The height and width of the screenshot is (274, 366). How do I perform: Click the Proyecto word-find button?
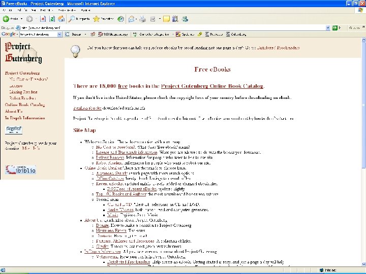(x=214, y=35)
